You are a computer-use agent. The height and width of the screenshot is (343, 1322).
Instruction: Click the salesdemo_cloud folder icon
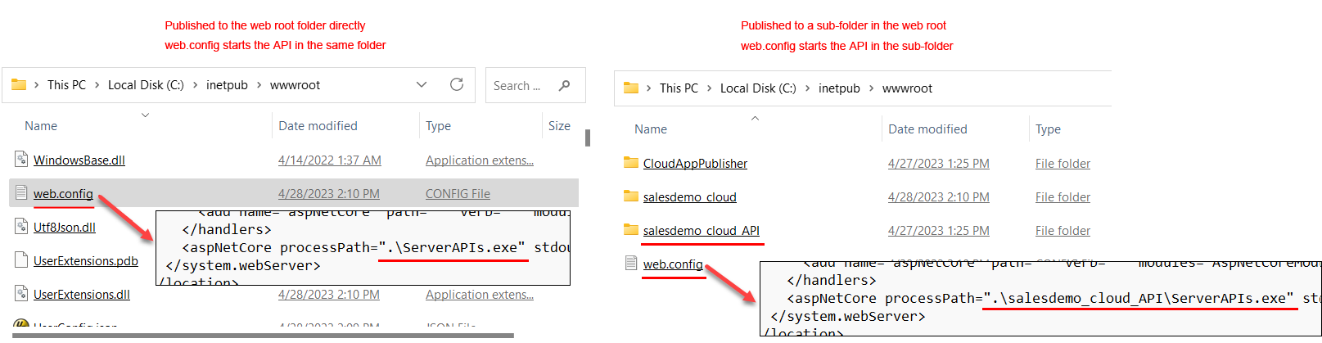coord(631,196)
